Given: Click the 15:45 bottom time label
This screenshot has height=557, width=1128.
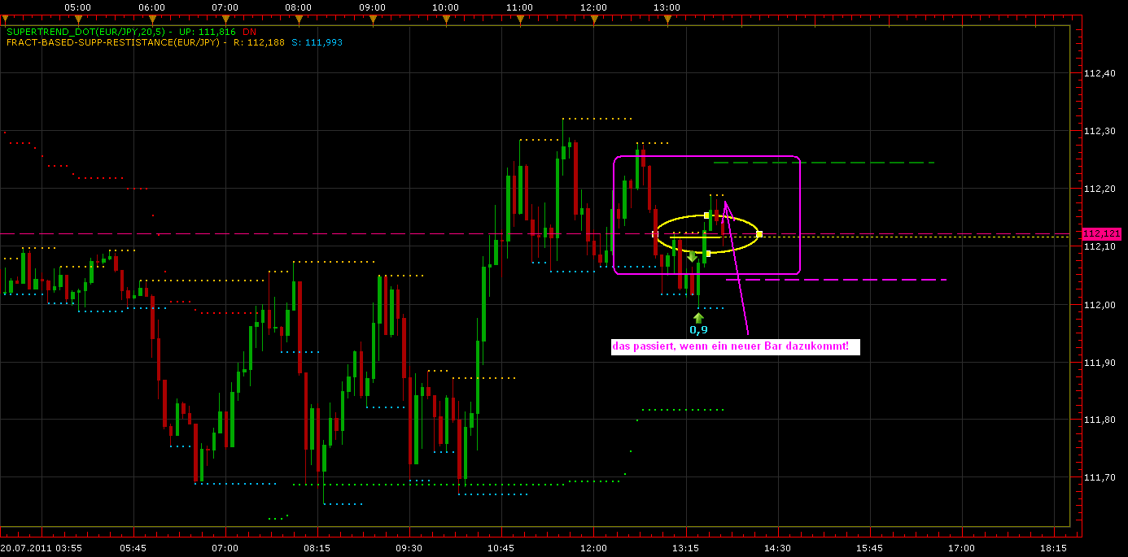Looking at the screenshot, I should coord(870,548).
